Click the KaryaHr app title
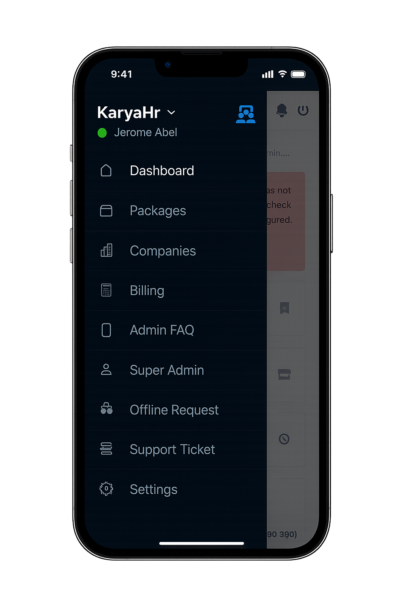 [128, 113]
